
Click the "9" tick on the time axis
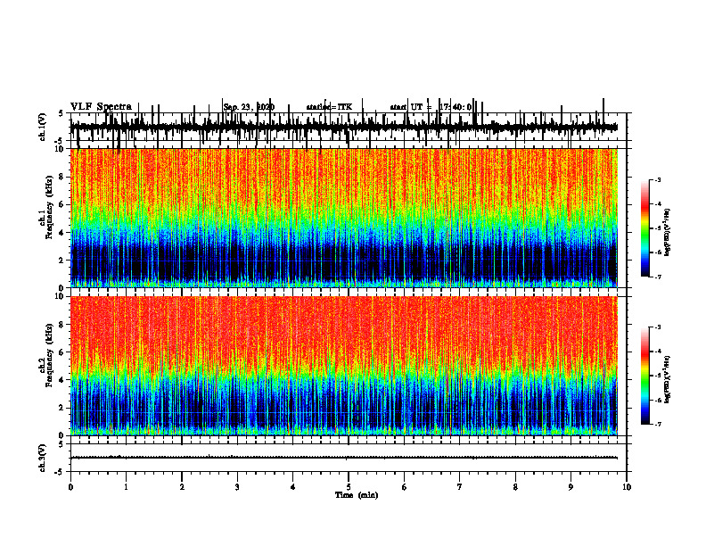[x=571, y=487]
